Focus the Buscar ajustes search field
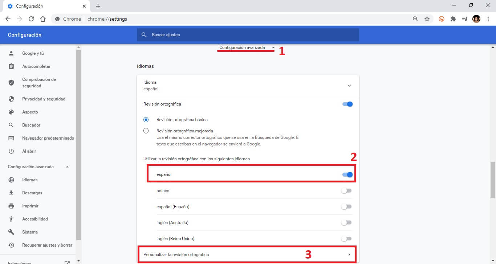Viewport: 496px width, 264px height. (248, 35)
